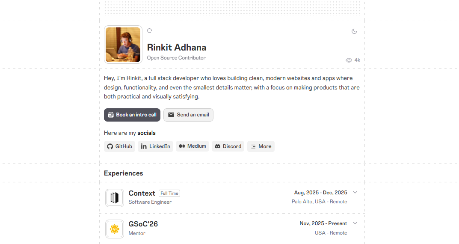This screenshot has width=459, height=244.
Task: Click the GSoC'26 sun logo
Action: [115, 229]
